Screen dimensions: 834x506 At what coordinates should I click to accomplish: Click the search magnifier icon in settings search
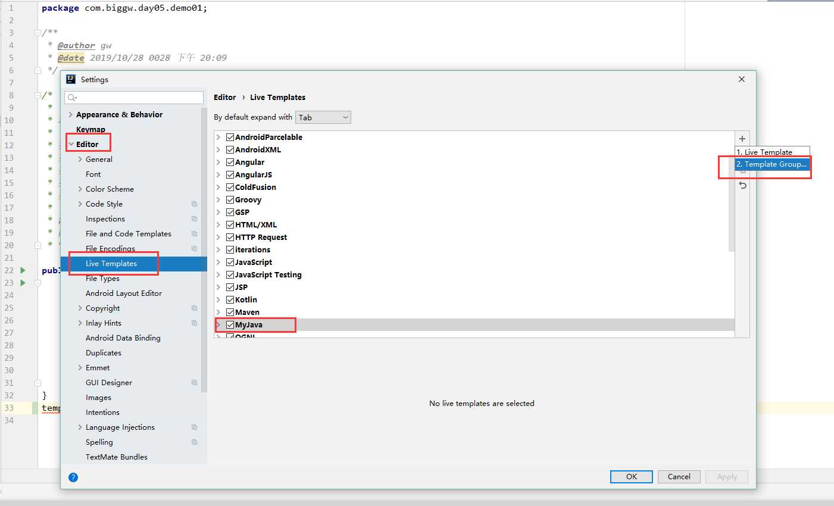[72, 98]
